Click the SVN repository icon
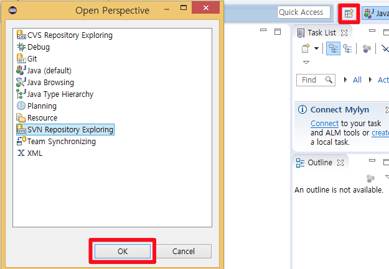Screen dimensions: 389x269 click(x=21, y=129)
